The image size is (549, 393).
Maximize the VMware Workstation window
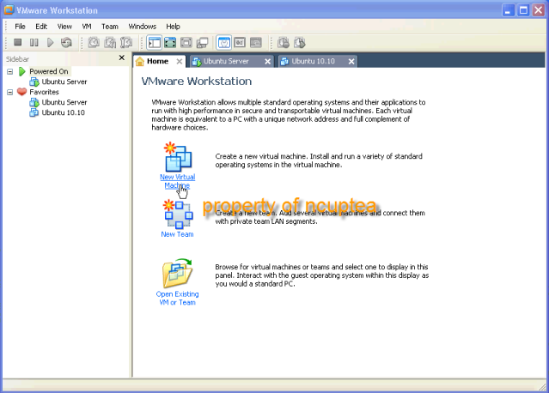coord(523,10)
